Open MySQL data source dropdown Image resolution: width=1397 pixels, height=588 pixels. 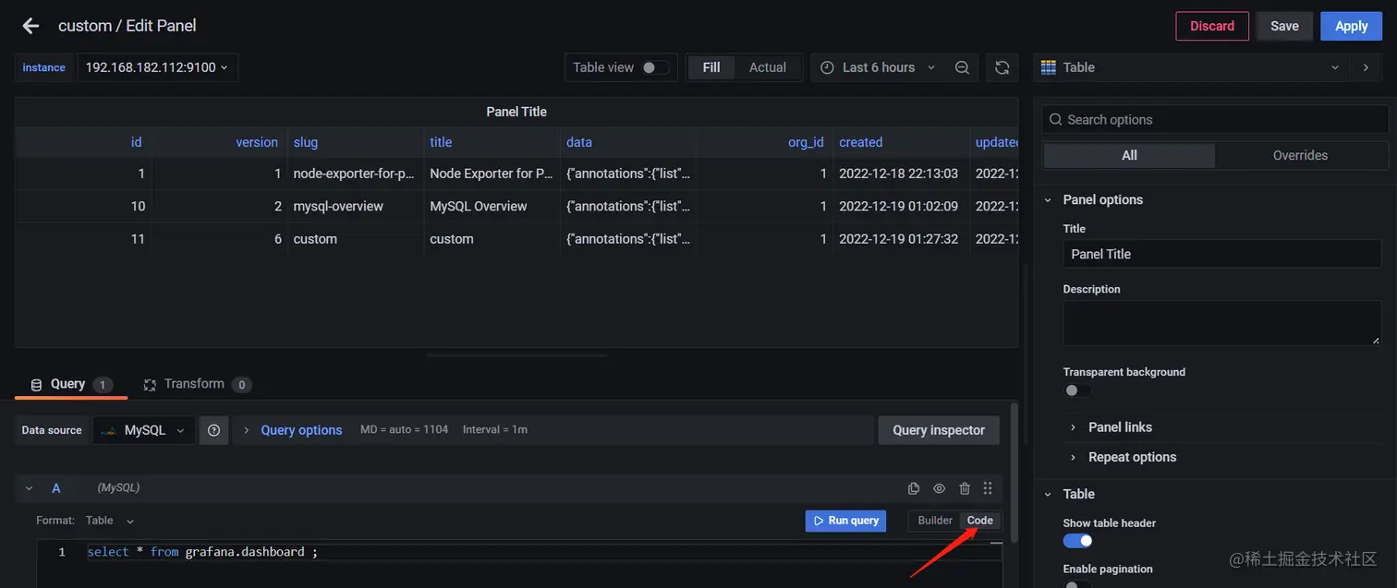click(143, 430)
